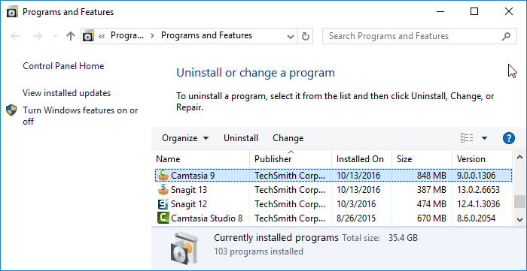Click version 9.0.0.1306
527x271 pixels.
click(x=477, y=176)
